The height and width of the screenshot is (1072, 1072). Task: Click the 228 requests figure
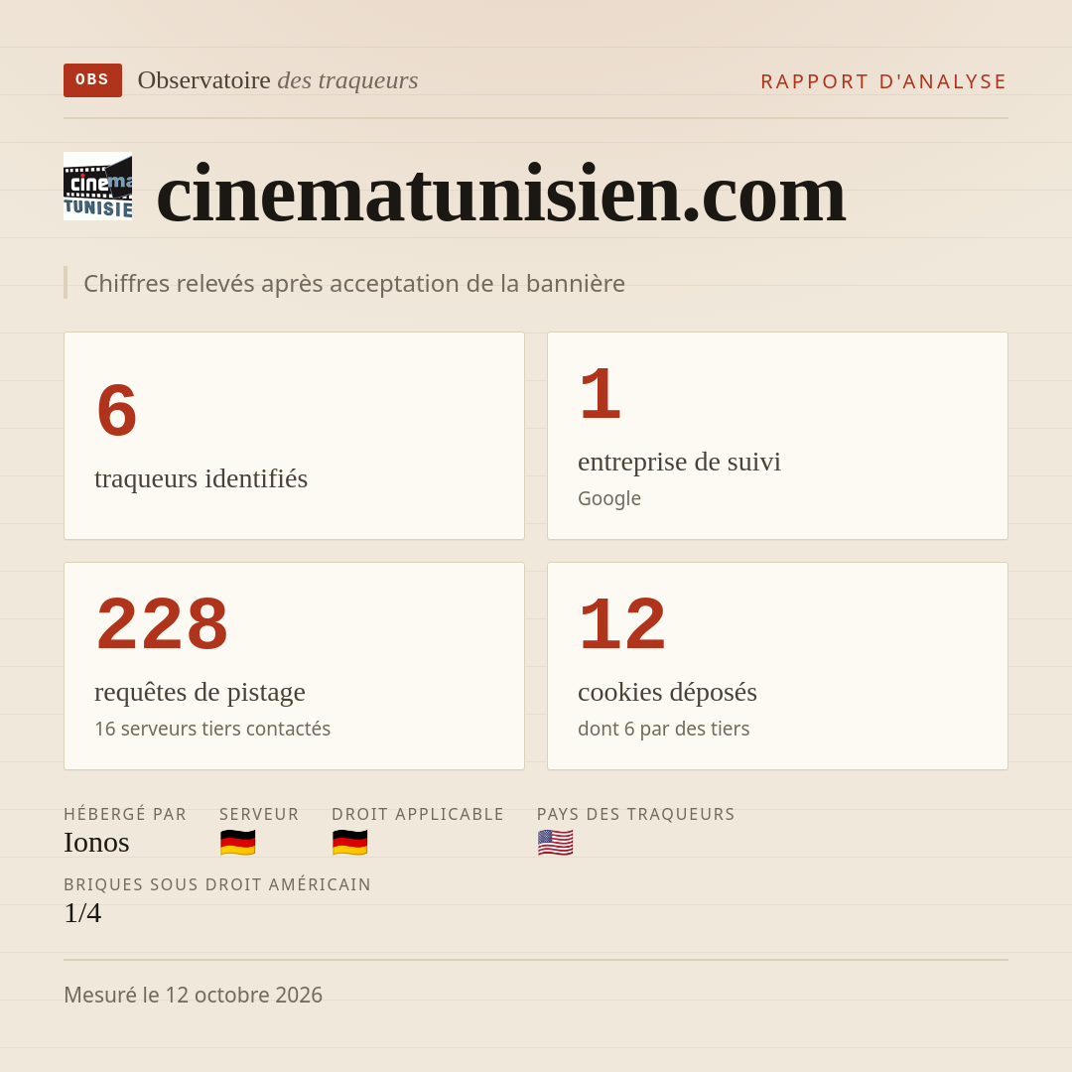162,623
